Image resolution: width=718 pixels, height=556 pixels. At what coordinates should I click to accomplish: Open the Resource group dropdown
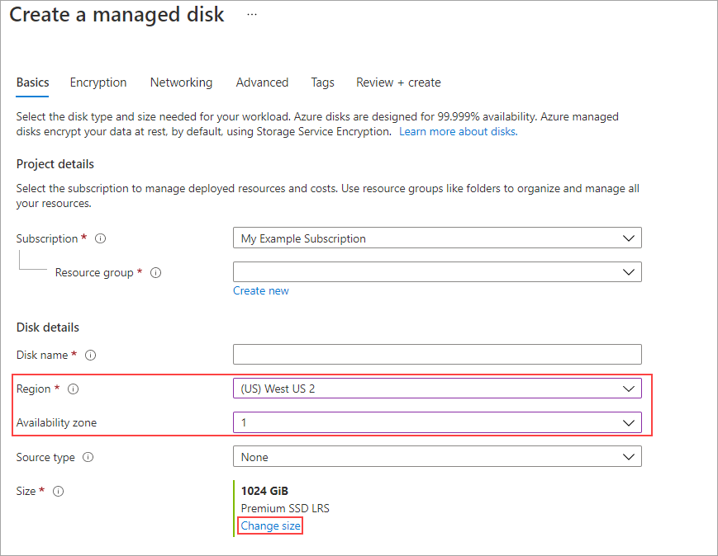click(x=437, y=271)
